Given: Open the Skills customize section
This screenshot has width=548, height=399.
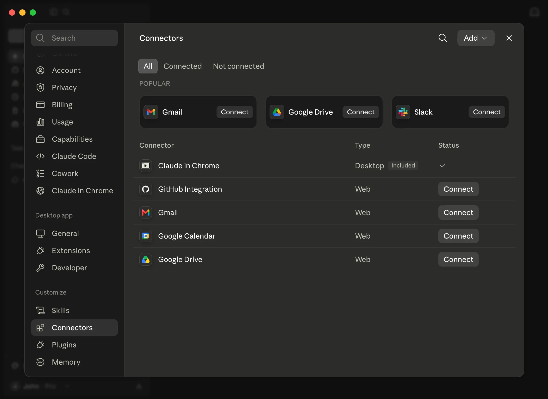Looking at the screenshot, I should pyautogui.click(x=74, y=310).
